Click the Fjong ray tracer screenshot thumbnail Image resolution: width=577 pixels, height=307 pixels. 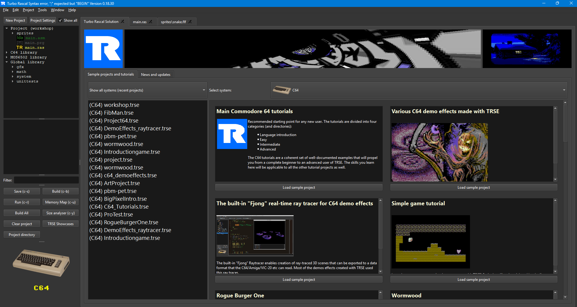tap(255, 236)
